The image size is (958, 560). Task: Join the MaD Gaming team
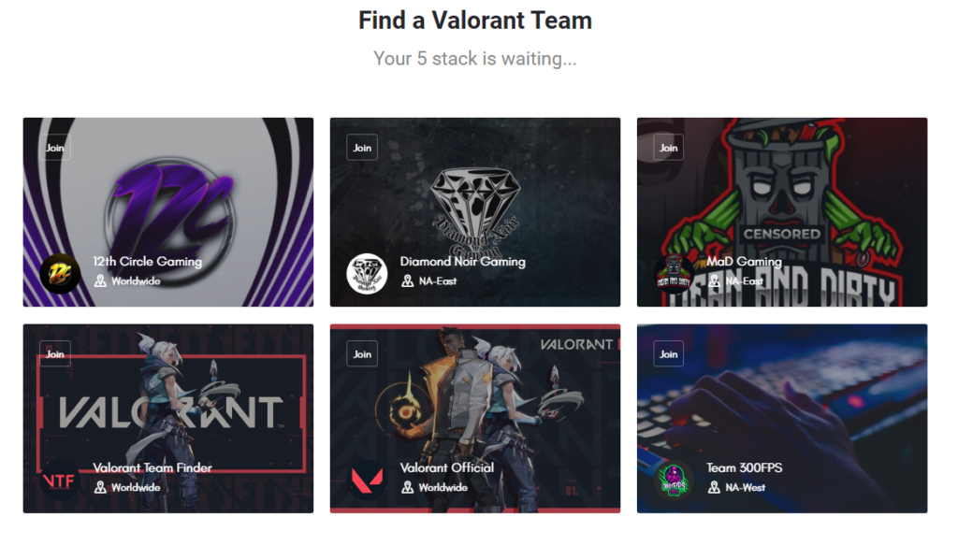(668, 148)
